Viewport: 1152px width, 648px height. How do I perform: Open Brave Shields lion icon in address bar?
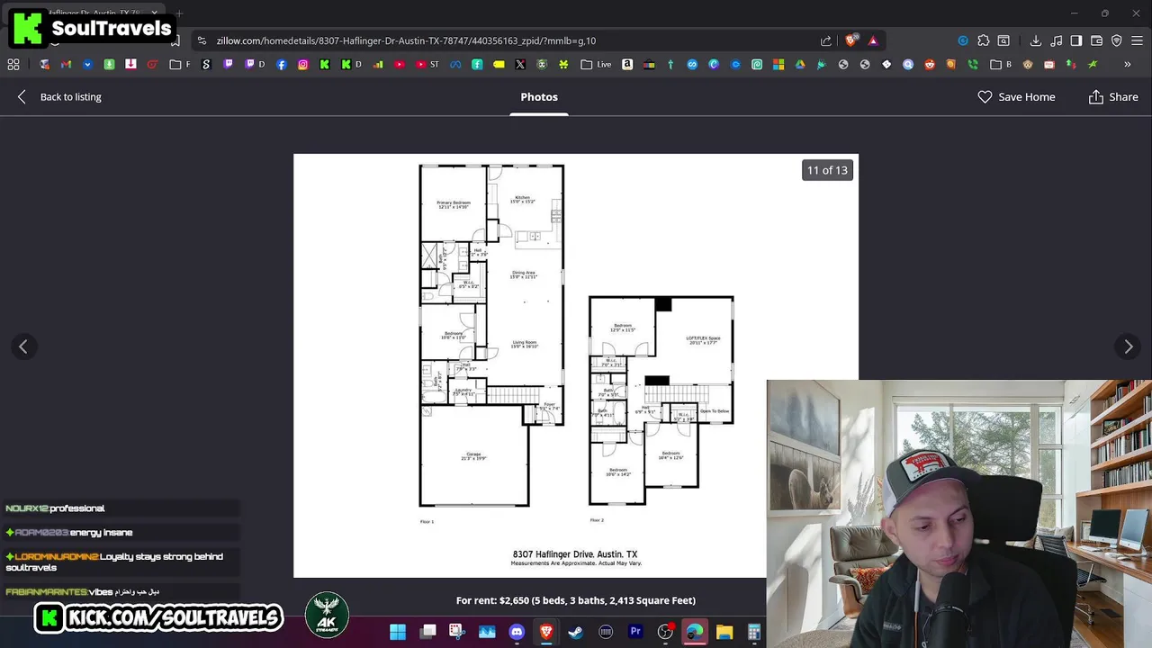[x=851, y=40]
